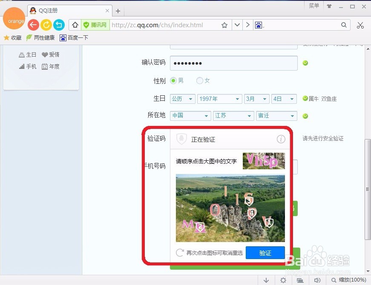Click the 验证 verify button
Image resolution: width=371 pixels, height=285 pixels.
tap(265, 253)
